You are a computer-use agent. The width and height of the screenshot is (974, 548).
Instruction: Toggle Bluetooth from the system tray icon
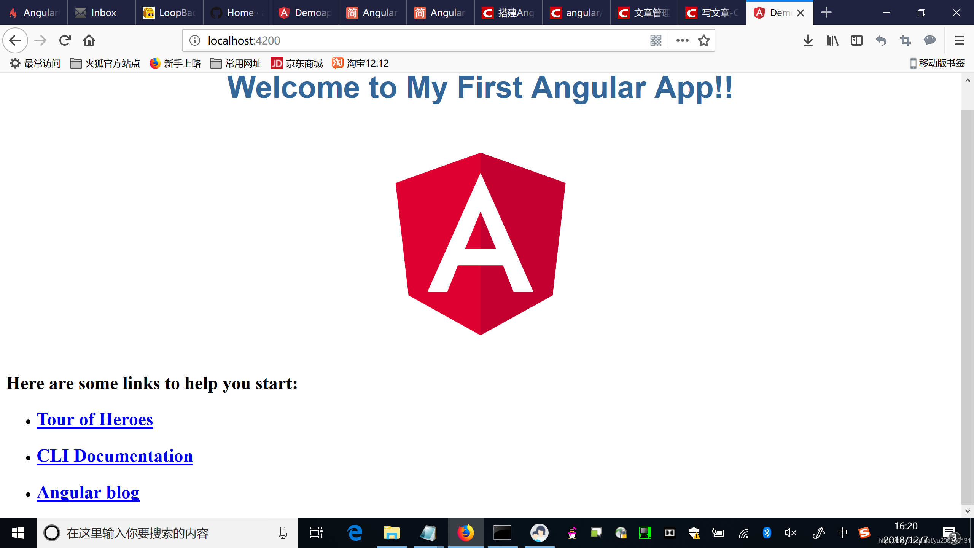(767, 533)
